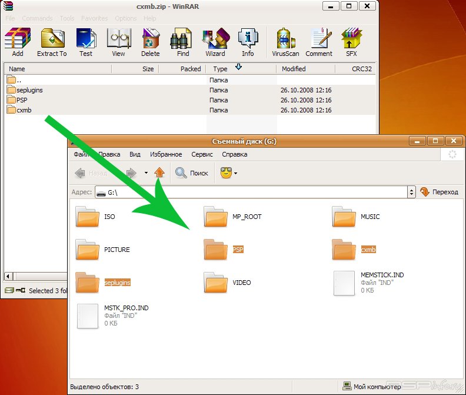This screenshot has height=395, width=466.
Task: Expand the address bar G:\ dropdown
Action: (x=411, y=192)
